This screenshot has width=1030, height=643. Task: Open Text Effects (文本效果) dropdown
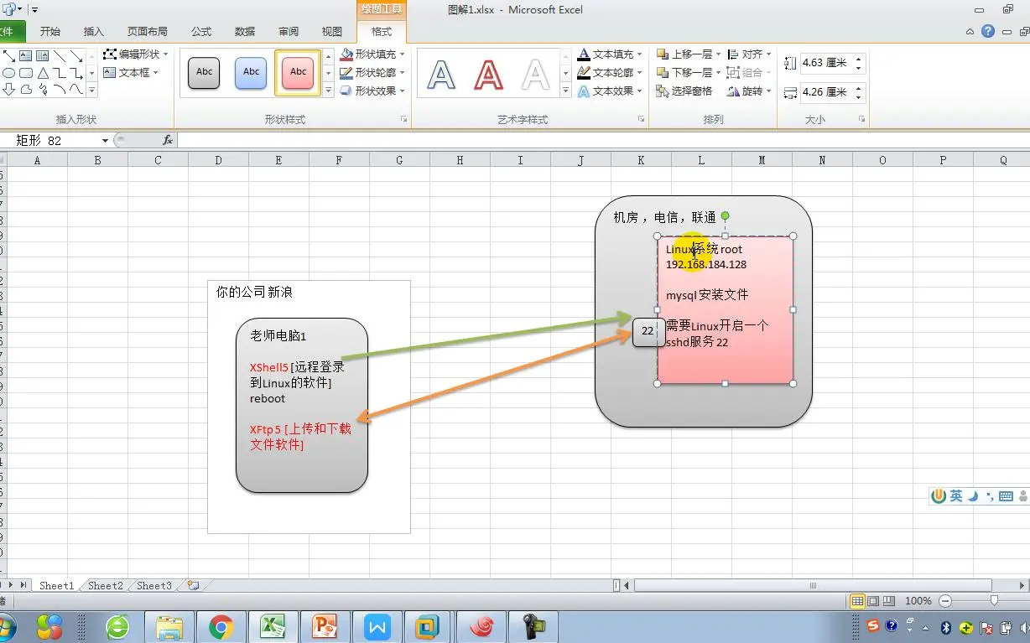click(611, 91)
